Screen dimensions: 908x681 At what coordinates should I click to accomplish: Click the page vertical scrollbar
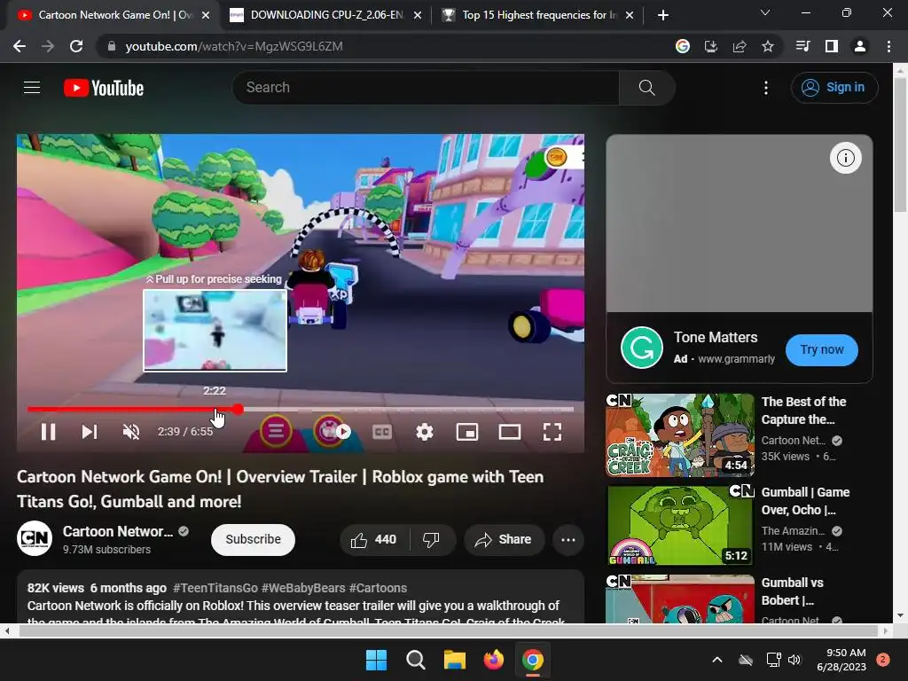(900, 143)
